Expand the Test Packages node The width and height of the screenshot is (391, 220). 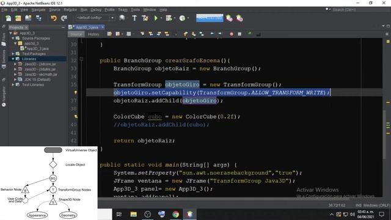click(13, 54)
